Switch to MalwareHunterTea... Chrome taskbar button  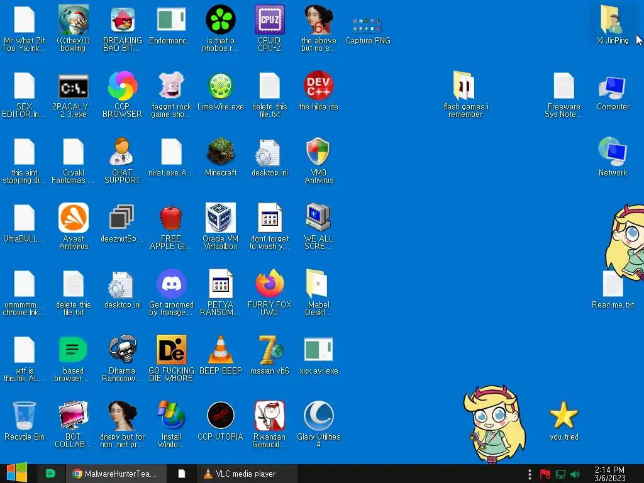[116, 474]
